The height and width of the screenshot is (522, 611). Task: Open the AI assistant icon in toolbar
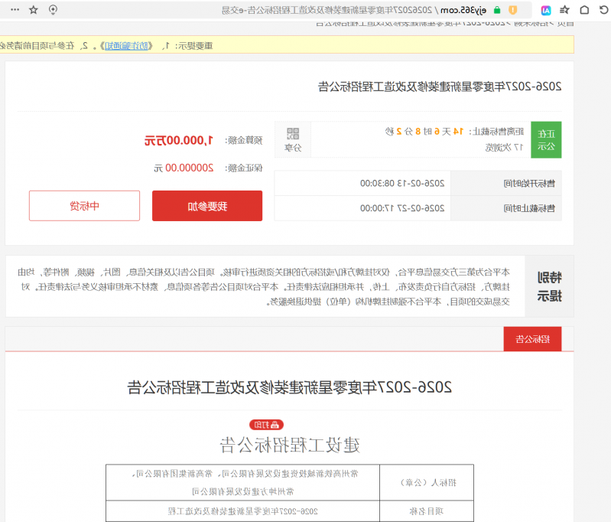(x=546, y=10)
